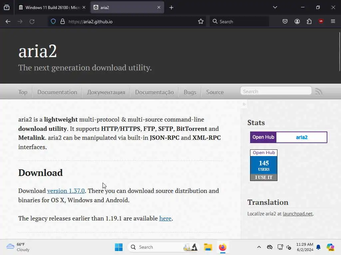Open the launchpad.net translation link
The width and height of the screenshot is (341, 255).
(x=298, y=214)
